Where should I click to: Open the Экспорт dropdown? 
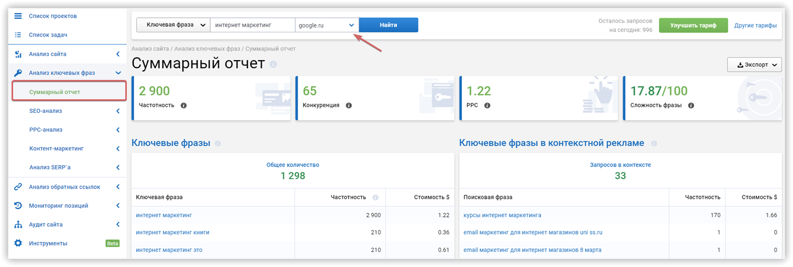754,65
